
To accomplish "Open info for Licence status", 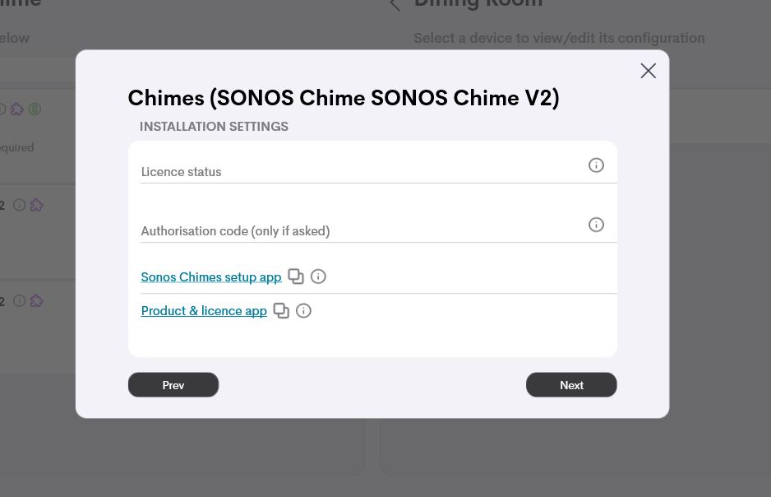I will tap(596, 165).
